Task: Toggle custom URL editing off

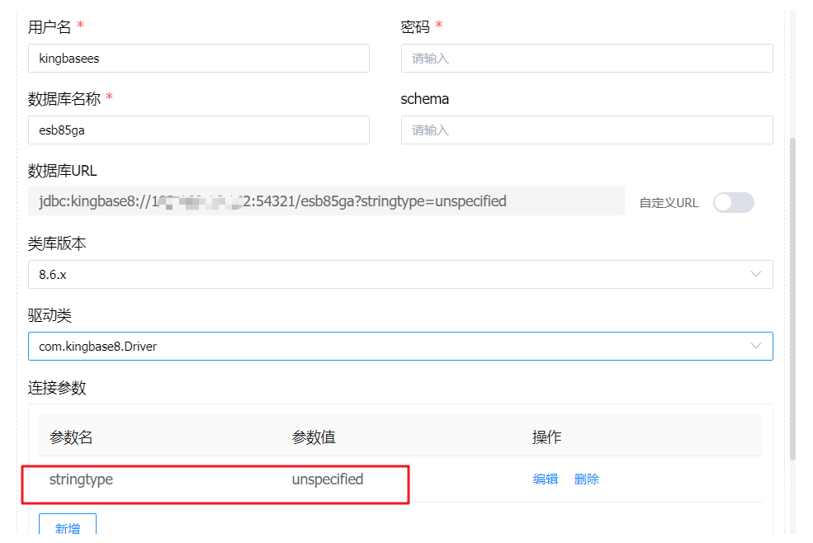Action: (733, 202)
